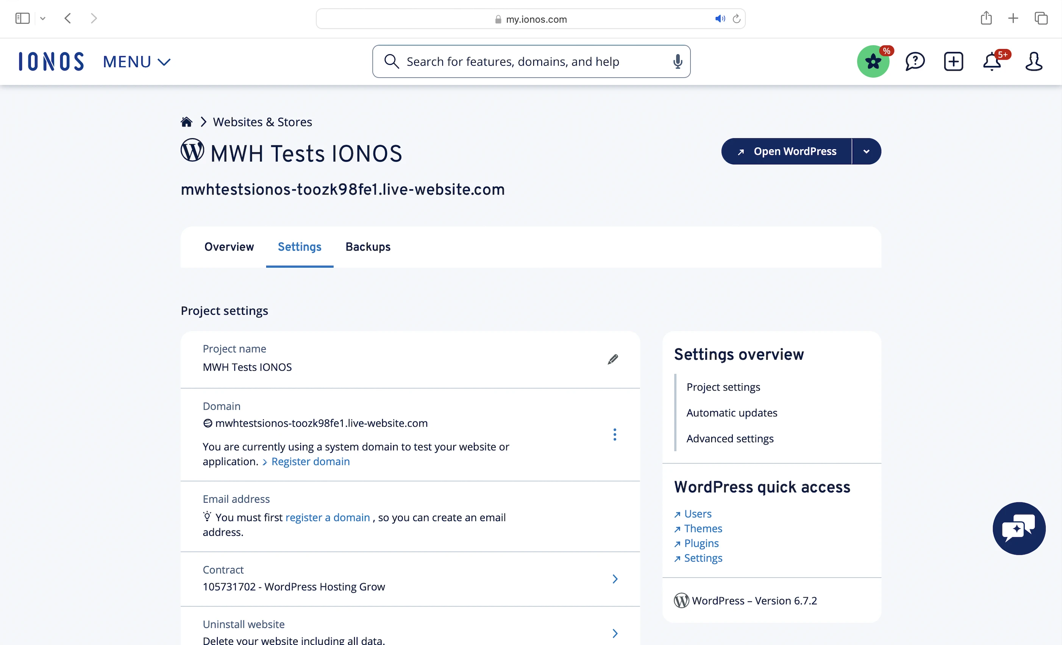Viewport: 1062px width, 645px height.
Task: Click the Open WordPress button
Action: (x=787, y=151)
